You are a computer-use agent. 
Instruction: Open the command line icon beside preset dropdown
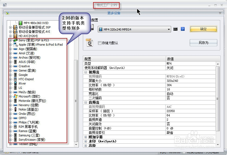[x=175, y=29]
